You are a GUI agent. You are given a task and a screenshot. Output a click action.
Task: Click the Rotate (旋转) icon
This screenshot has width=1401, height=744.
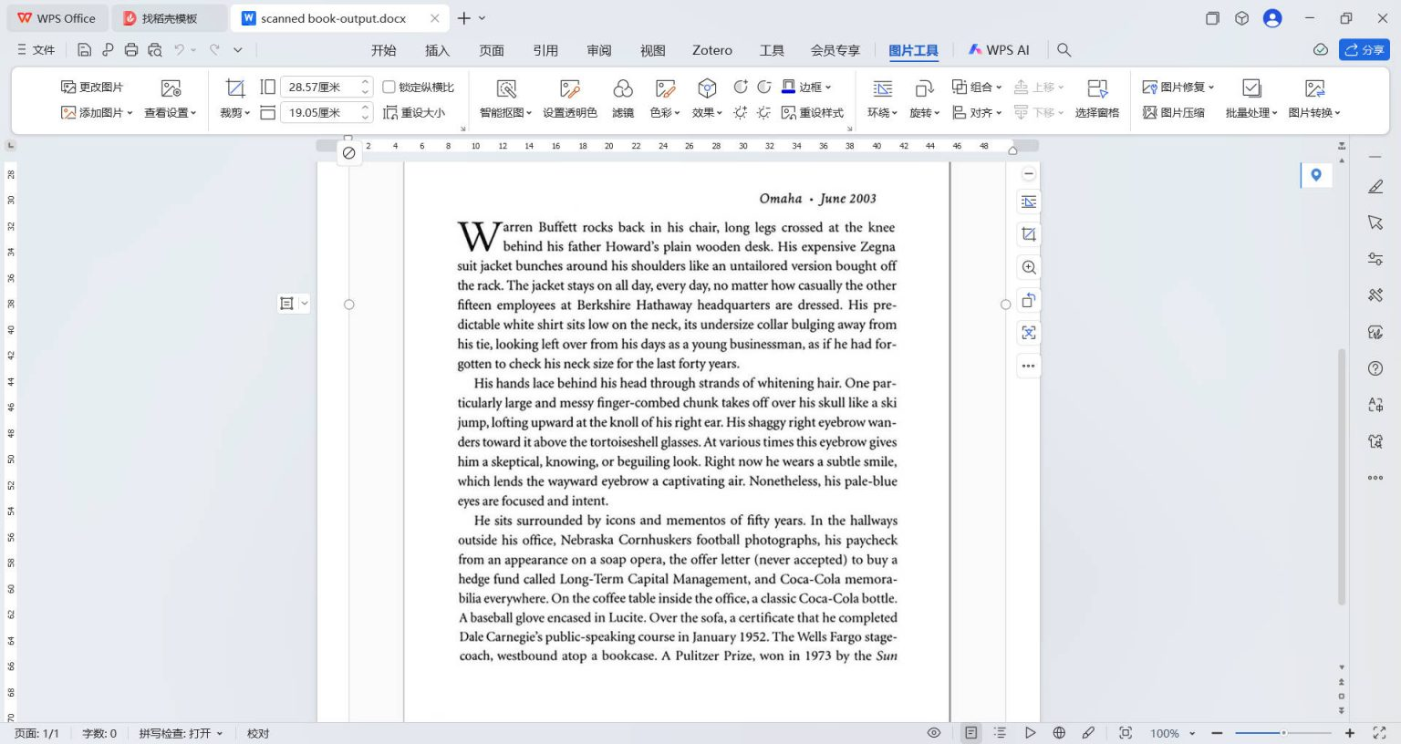[924, 88]
